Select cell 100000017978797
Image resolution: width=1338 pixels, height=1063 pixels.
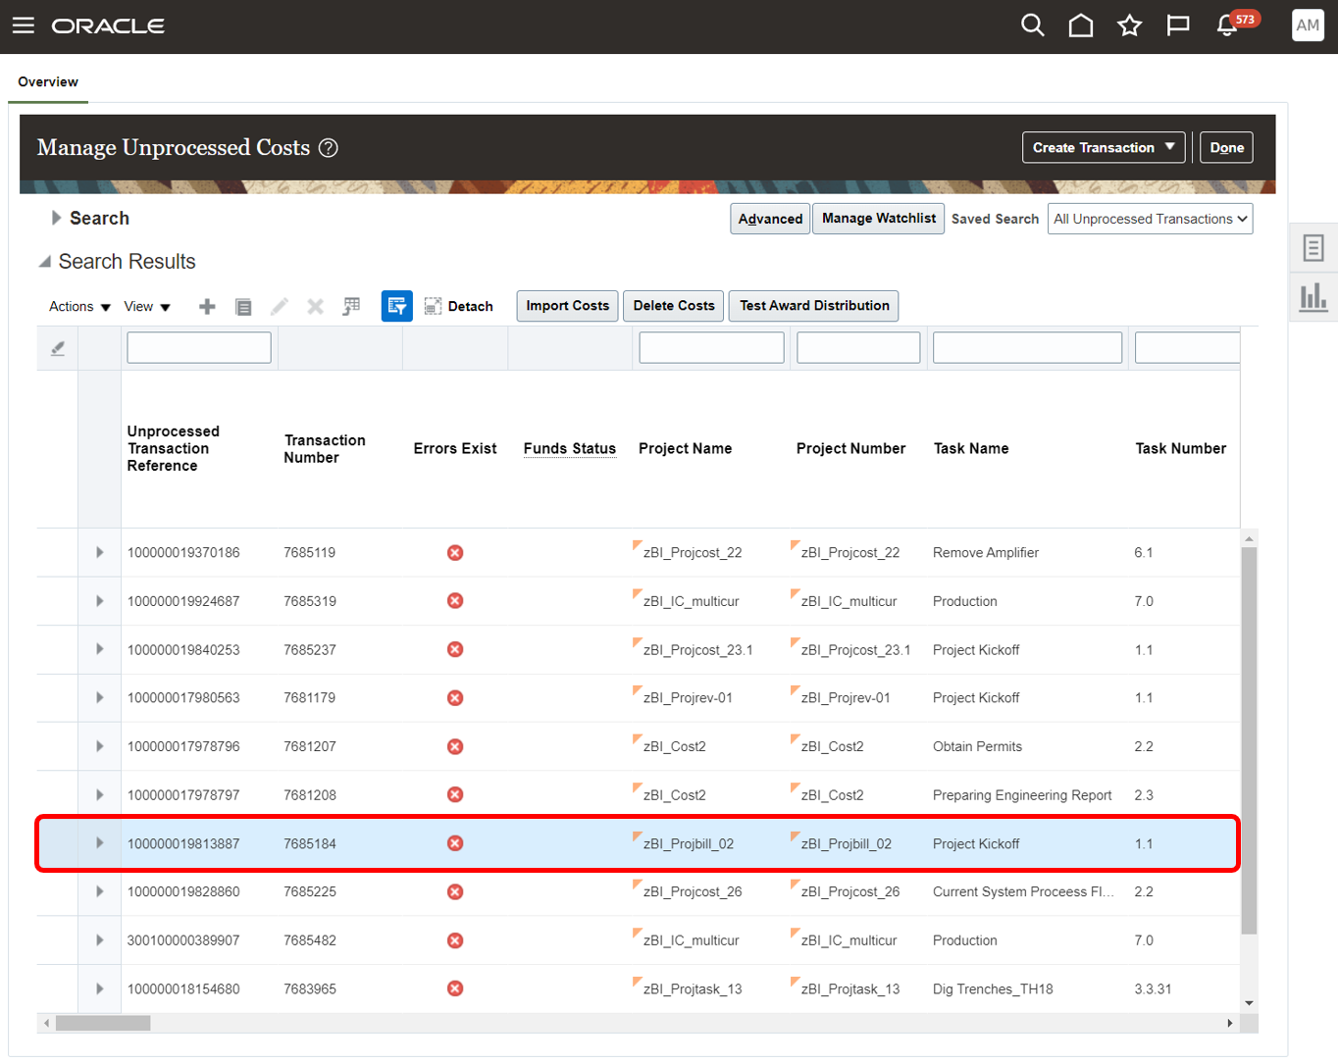click(183, 795)
